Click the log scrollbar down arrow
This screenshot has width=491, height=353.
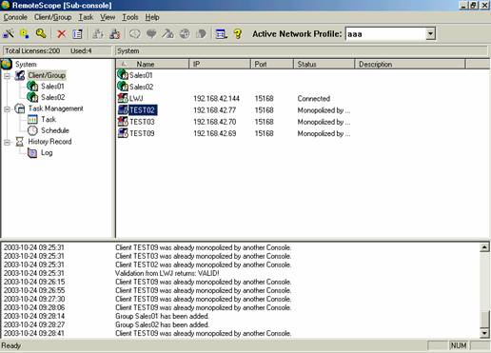click(484, 333)
